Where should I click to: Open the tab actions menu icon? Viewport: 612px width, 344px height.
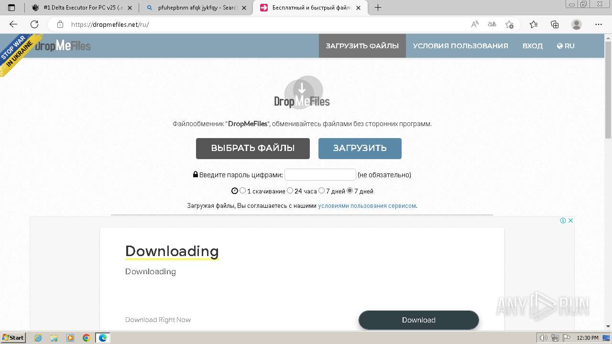tap(11, 8)
